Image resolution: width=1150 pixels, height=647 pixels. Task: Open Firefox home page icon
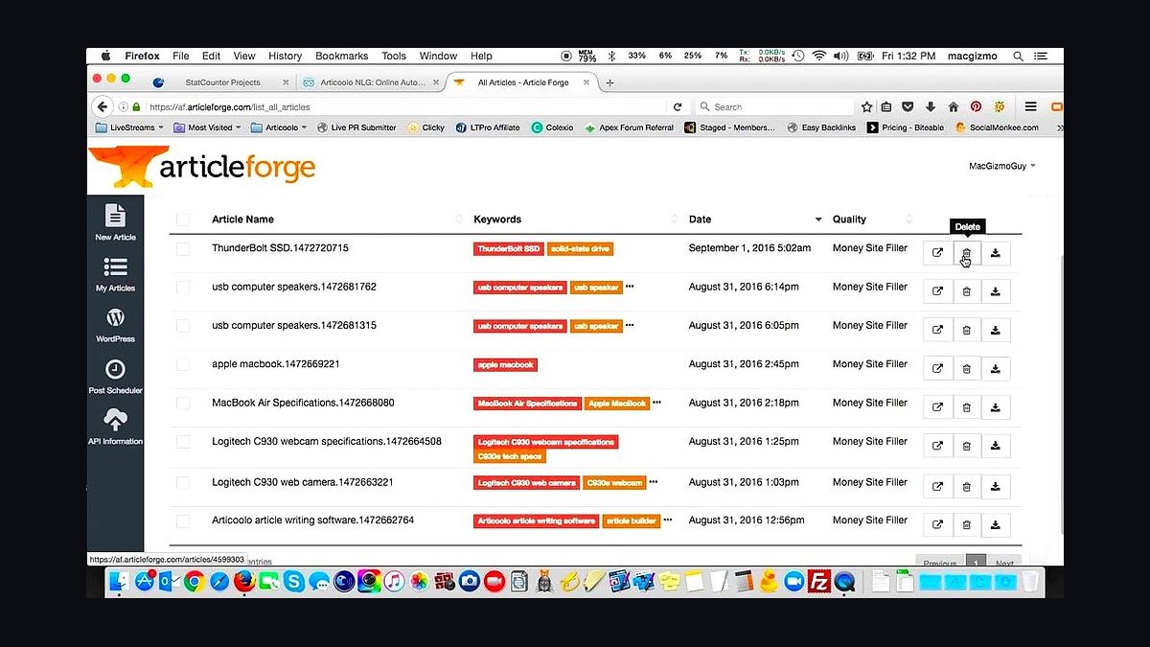click(x=953, y=107)
